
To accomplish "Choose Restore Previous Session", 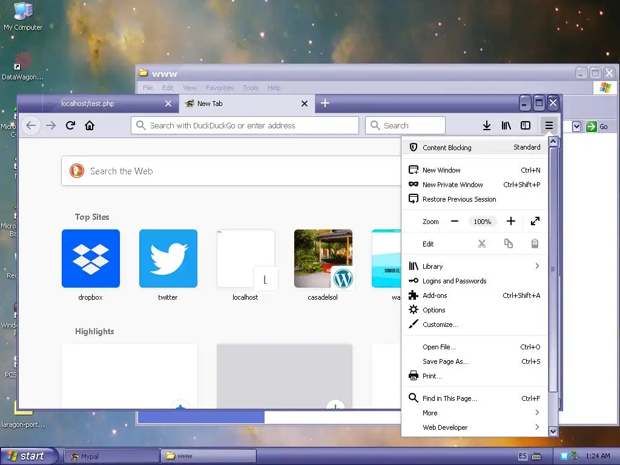I will click(x=475, y=199).
